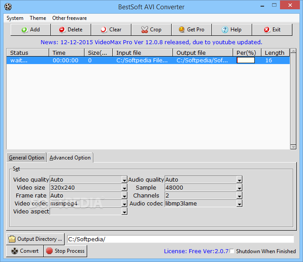This screenshot has height=262, width=303.
Task: Click the Status column header
Action: pos(27,53)
